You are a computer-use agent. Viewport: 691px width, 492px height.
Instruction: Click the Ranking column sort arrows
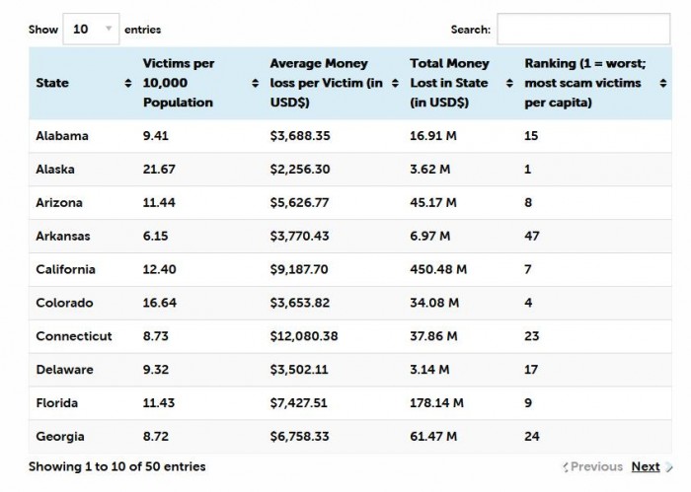663,84
